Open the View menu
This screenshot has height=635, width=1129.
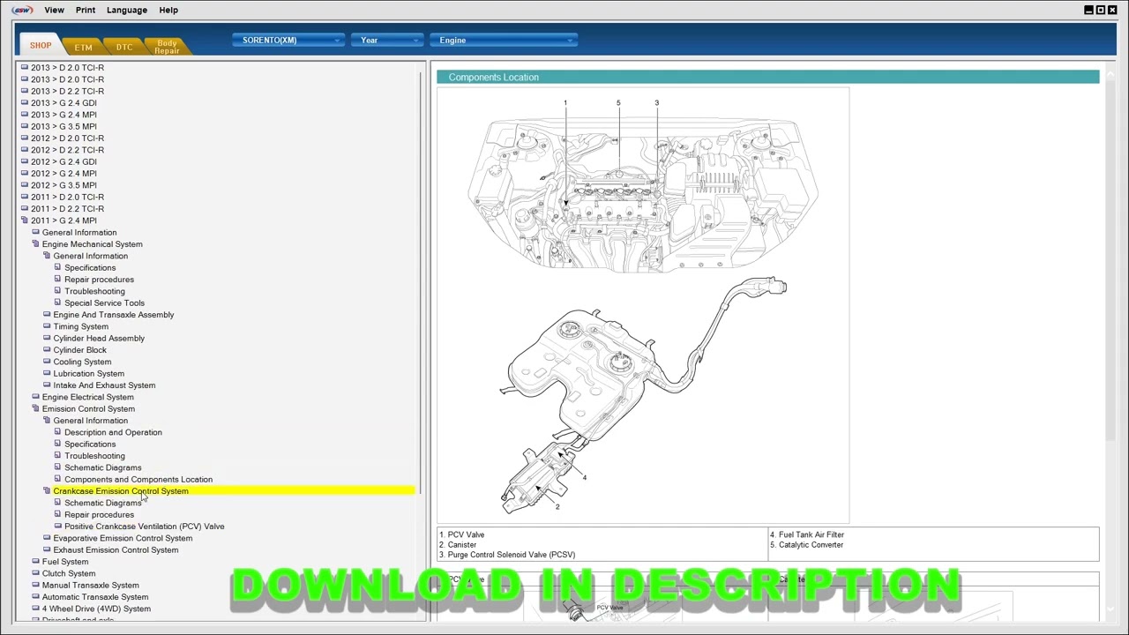tap(54, 10)
